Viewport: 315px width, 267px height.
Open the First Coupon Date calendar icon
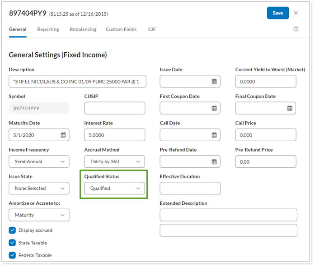tap(214, 108)
